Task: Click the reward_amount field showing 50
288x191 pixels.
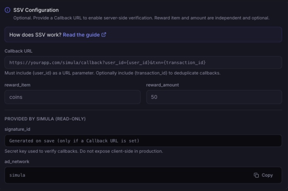Action: coord(214,97)
